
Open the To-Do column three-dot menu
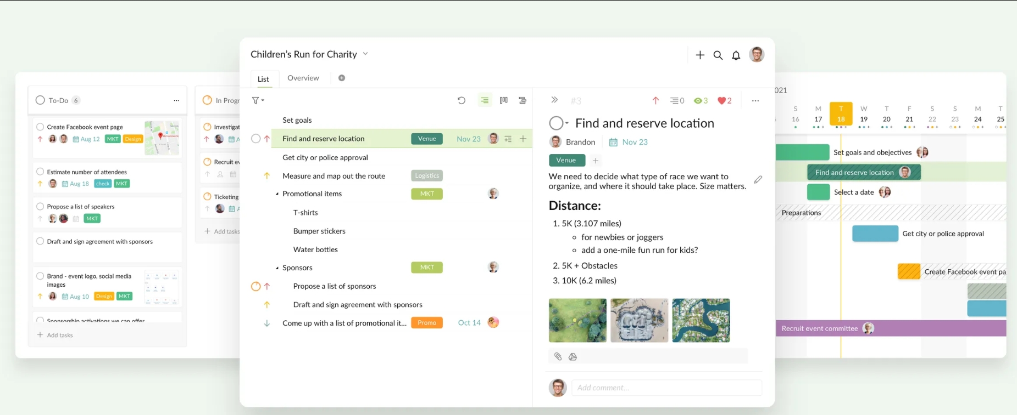pos(176,100)
